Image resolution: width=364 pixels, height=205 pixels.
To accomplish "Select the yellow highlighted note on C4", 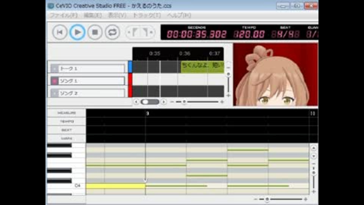I will click(116, 186).
